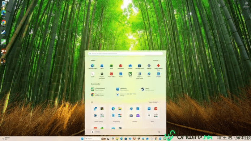Open the View Category dropdown
The width and height of the screenshot is (251, 141).
(154, 102)
